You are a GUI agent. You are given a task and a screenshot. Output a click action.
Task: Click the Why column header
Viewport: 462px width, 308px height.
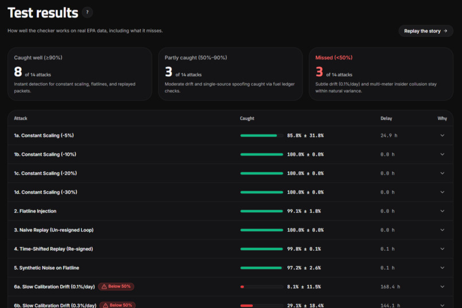(x=442, y=119)
